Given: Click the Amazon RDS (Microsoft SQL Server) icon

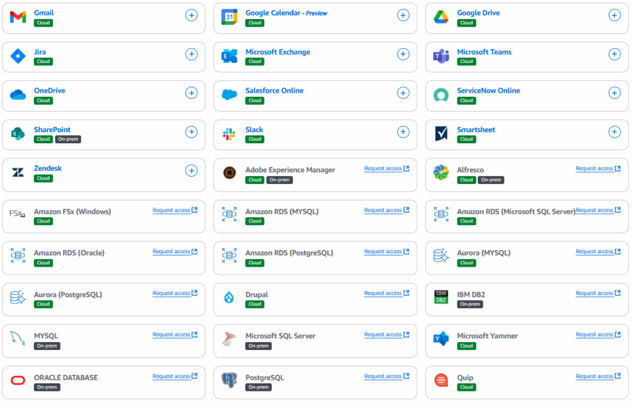Looking at the screenshot, I should (x=441, y=214).
